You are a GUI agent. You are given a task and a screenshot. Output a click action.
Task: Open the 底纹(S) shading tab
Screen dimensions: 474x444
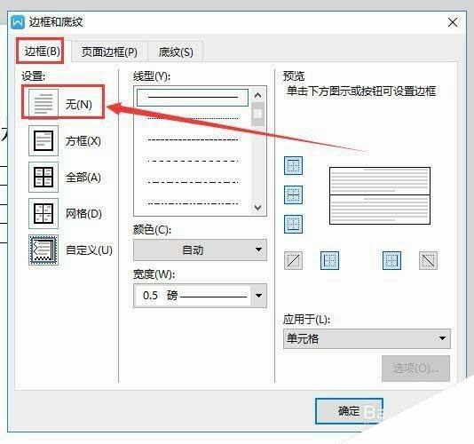point(176,52)
